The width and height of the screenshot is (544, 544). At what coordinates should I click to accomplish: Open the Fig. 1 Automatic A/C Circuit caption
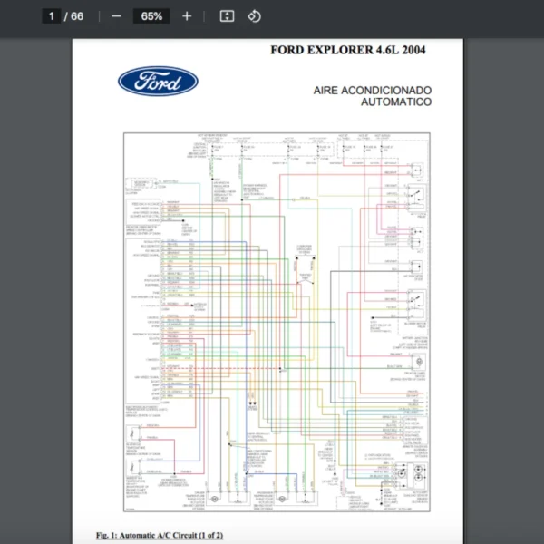pos(160,535)
